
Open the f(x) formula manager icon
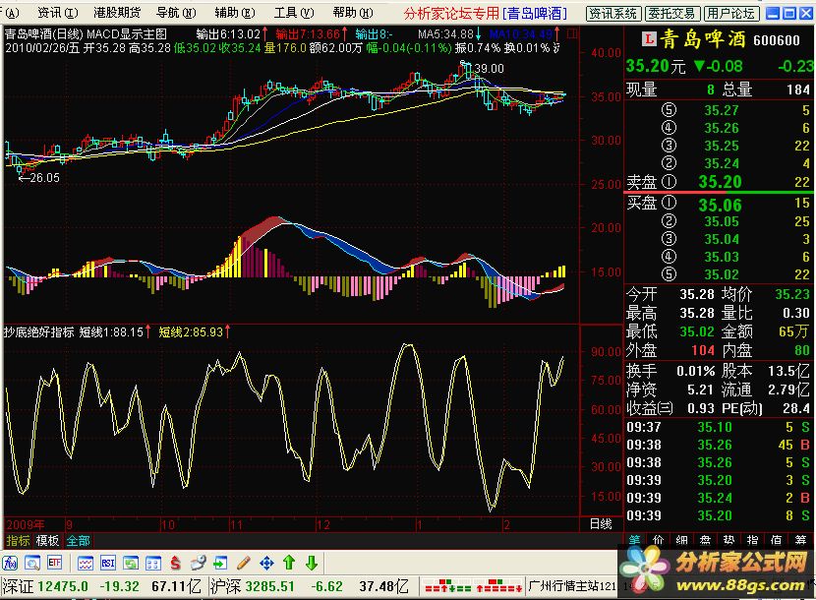click(10, 563)
